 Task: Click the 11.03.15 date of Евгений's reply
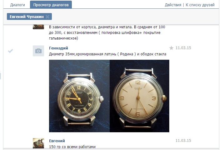pyautogui.click(x=183, y=141)
